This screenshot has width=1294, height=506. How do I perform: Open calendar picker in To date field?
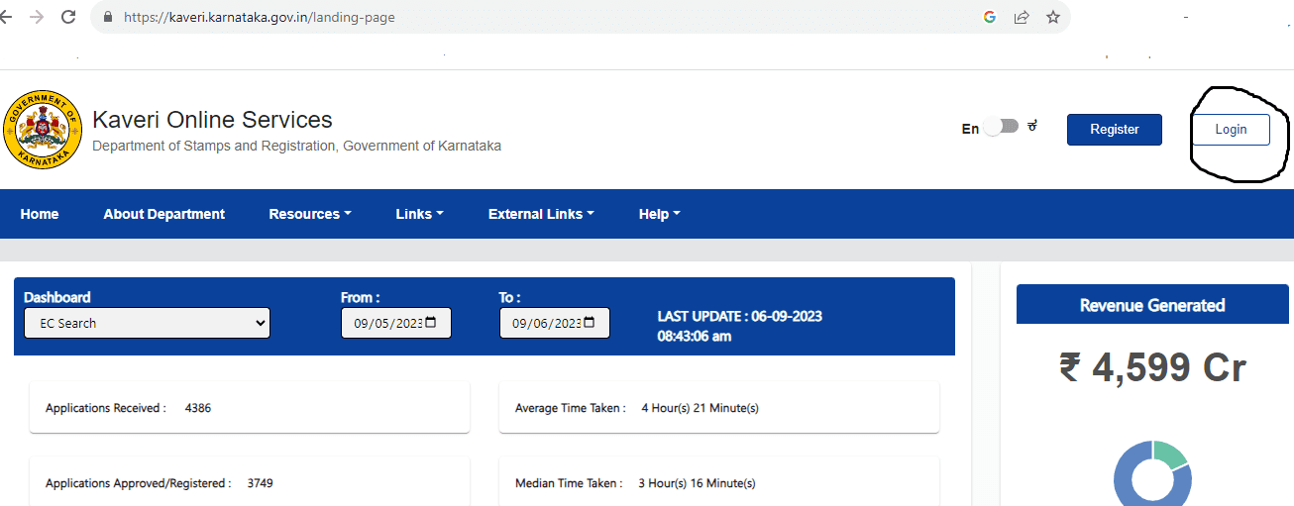tap(590, 323)
